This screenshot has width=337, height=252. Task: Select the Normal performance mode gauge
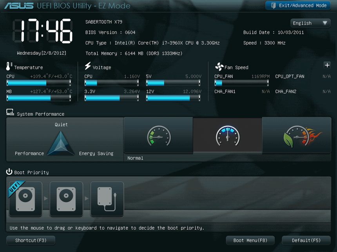pos(227,137)
